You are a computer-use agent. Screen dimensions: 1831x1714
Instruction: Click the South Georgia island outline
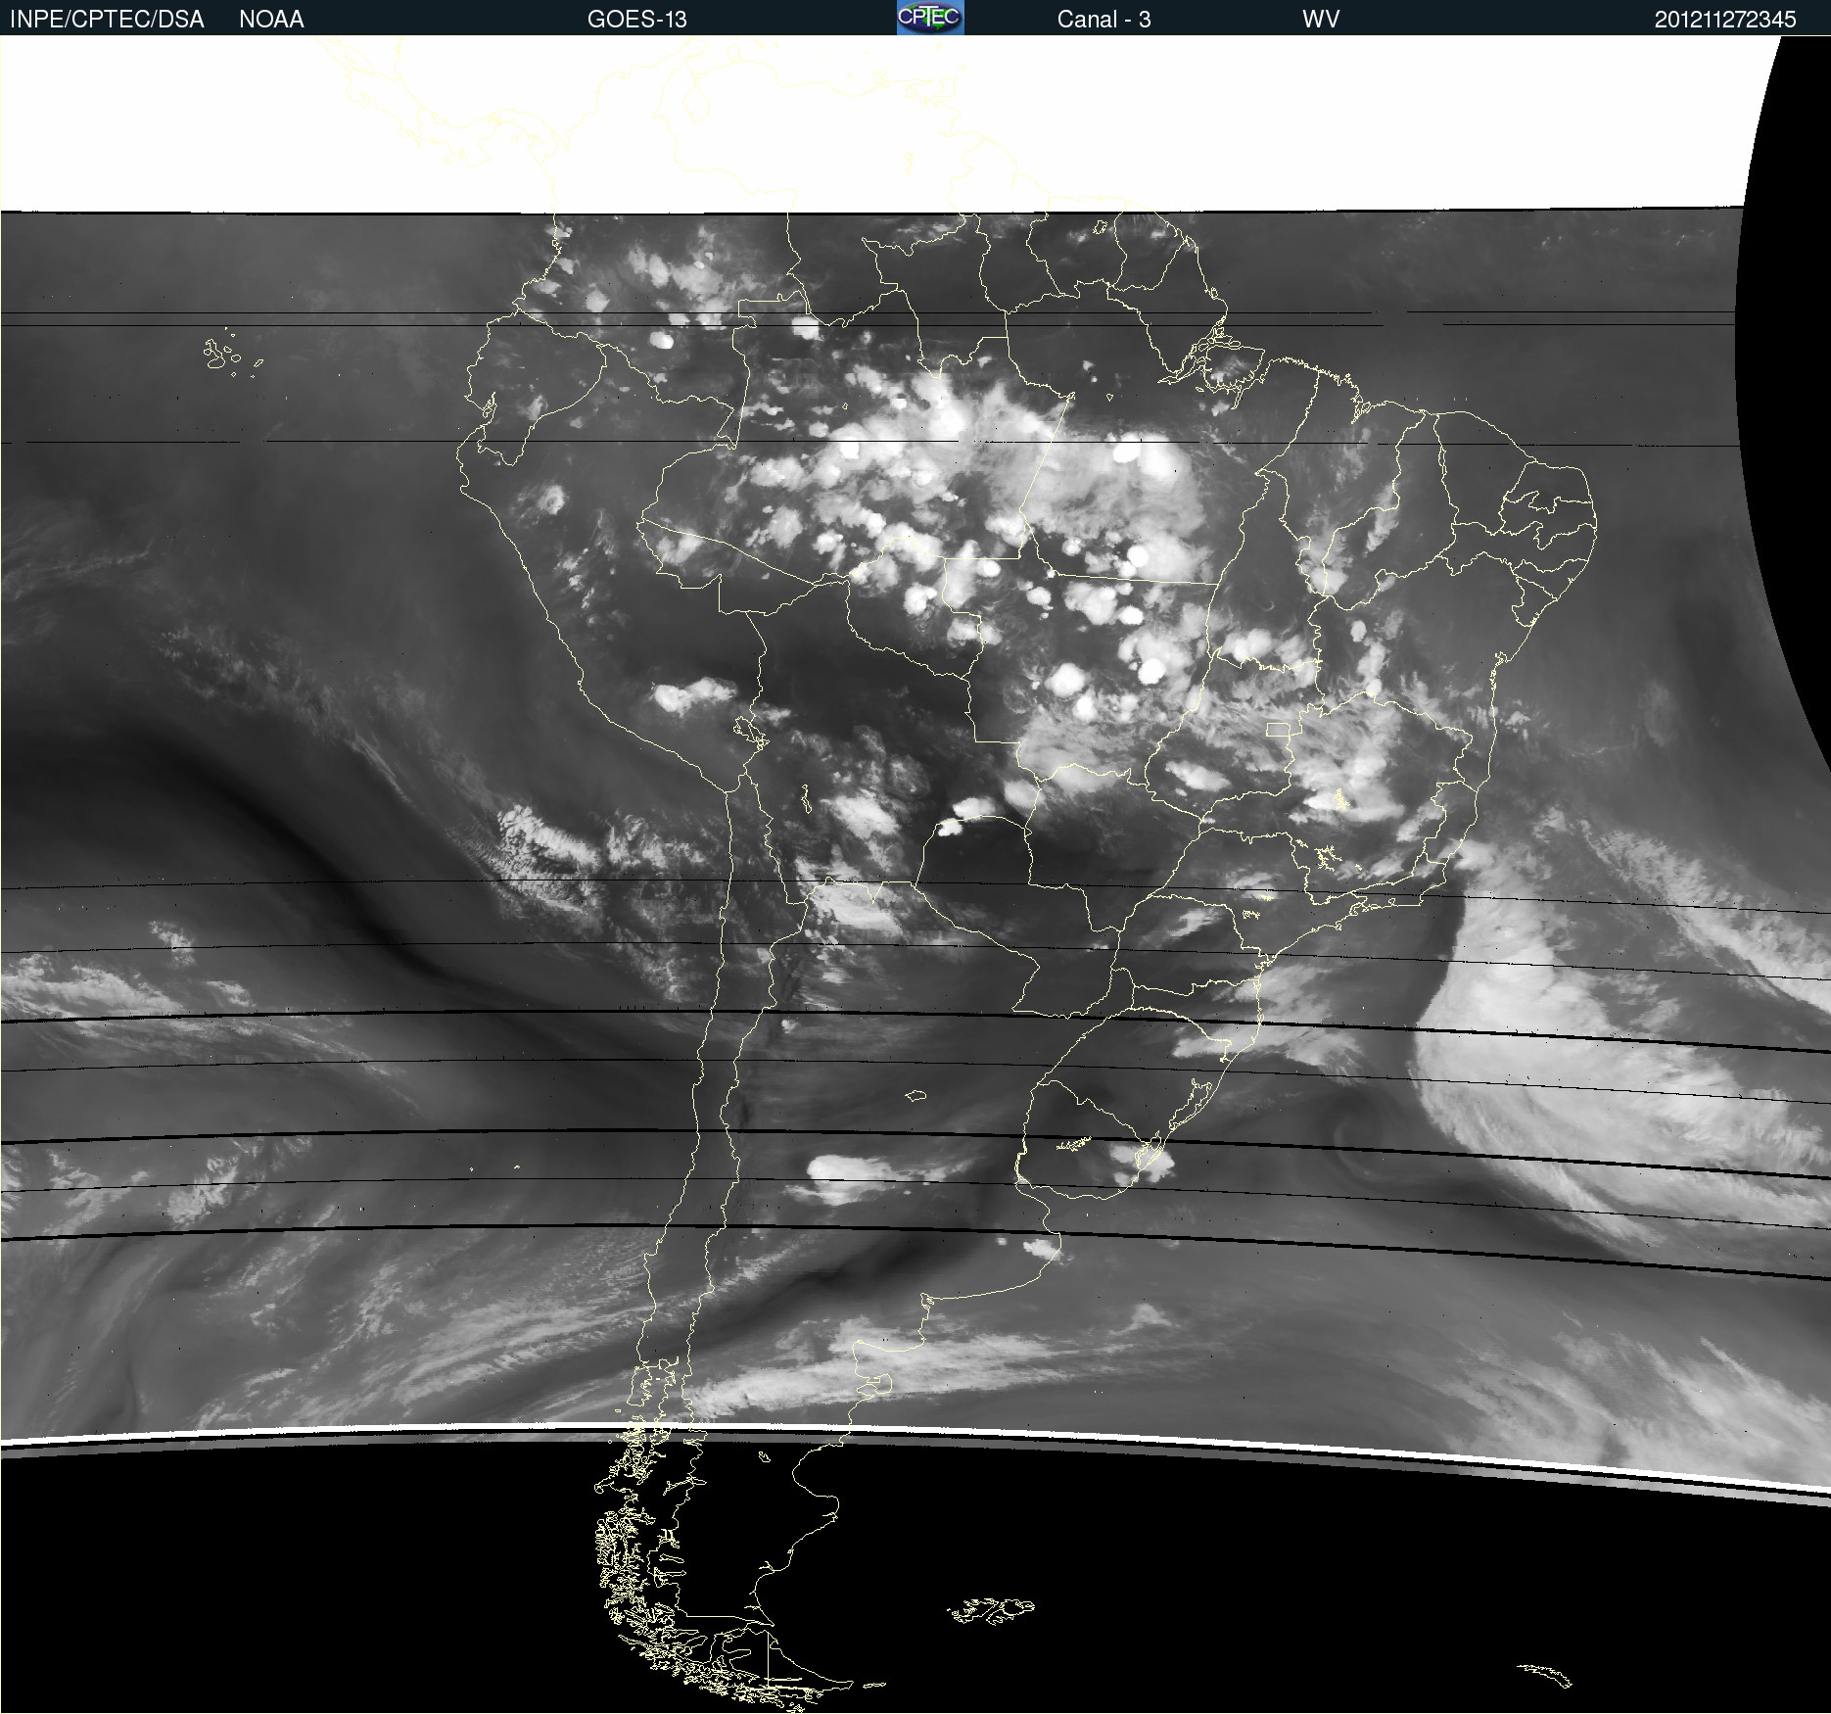[x=1547, y=1675]
